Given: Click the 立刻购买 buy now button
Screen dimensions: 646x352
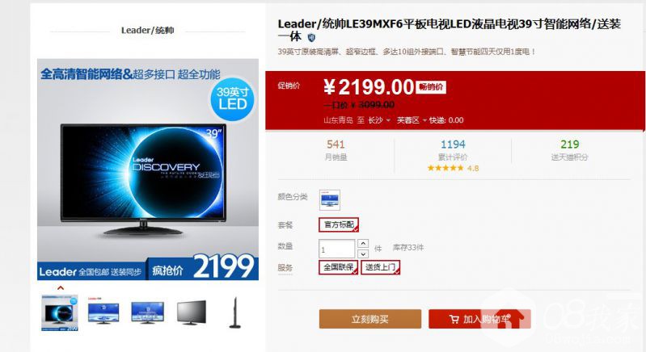Looking at the screenshot, I should coord(370,319).
